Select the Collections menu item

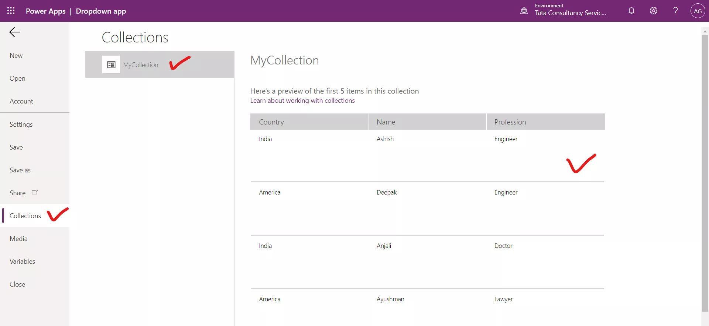[35, 215]
